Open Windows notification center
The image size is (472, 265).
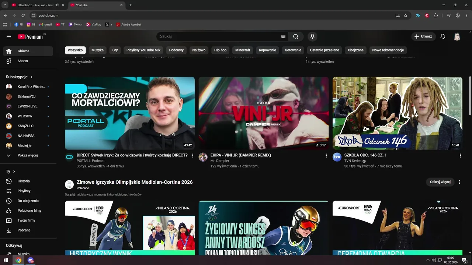pos(465,260)
